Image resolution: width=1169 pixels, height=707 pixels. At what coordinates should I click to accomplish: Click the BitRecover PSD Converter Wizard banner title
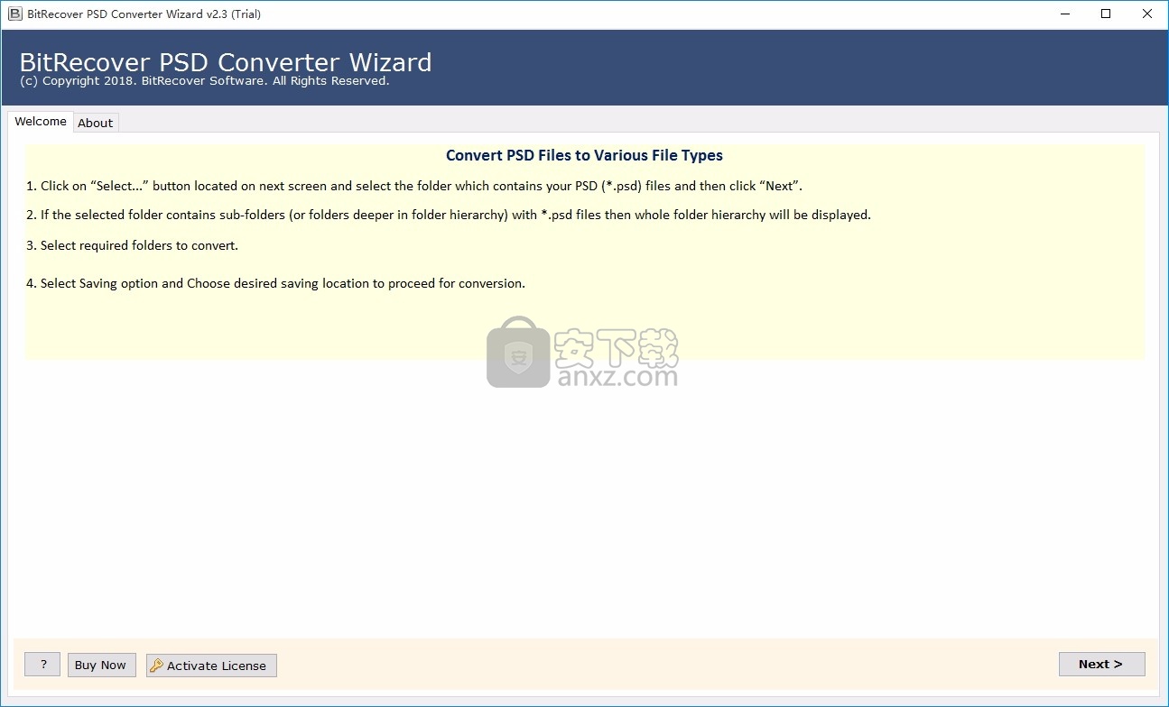pyautogui.click(x=226, y=62)
